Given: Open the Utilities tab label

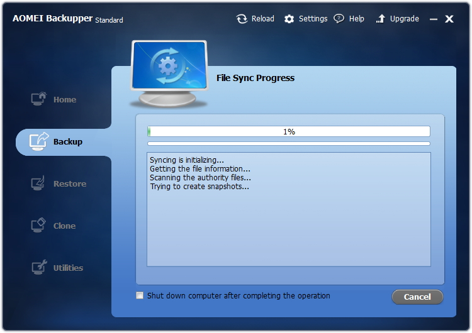Looking at the screenshot, I should click(68, 268).
